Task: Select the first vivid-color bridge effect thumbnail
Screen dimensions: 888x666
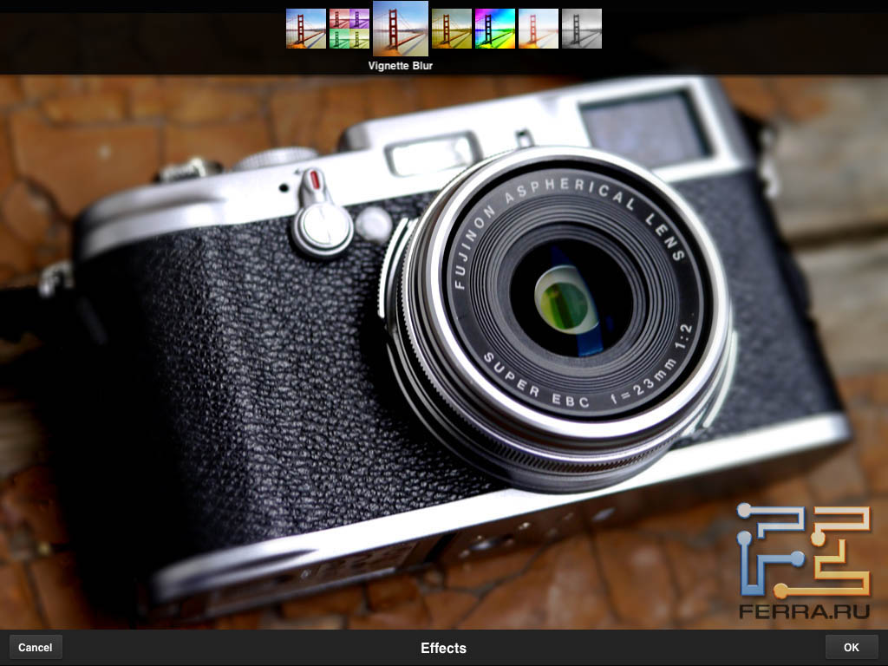Action: pos(306,29)
